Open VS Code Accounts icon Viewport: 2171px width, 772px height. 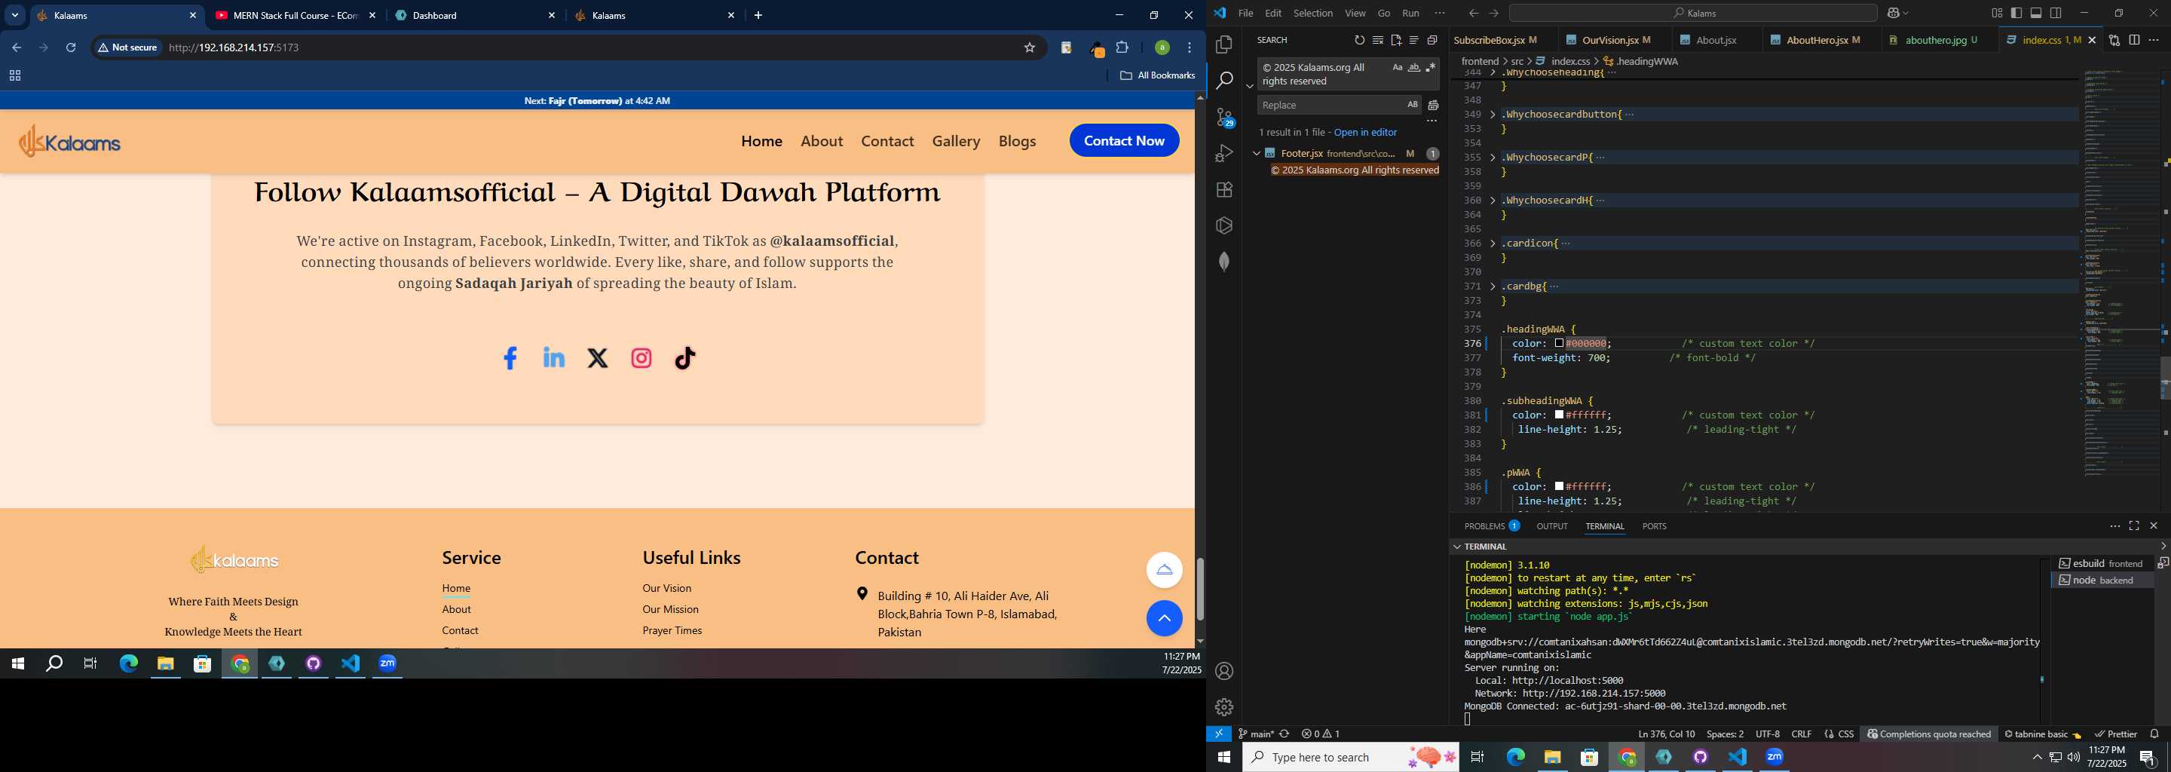1223,671
